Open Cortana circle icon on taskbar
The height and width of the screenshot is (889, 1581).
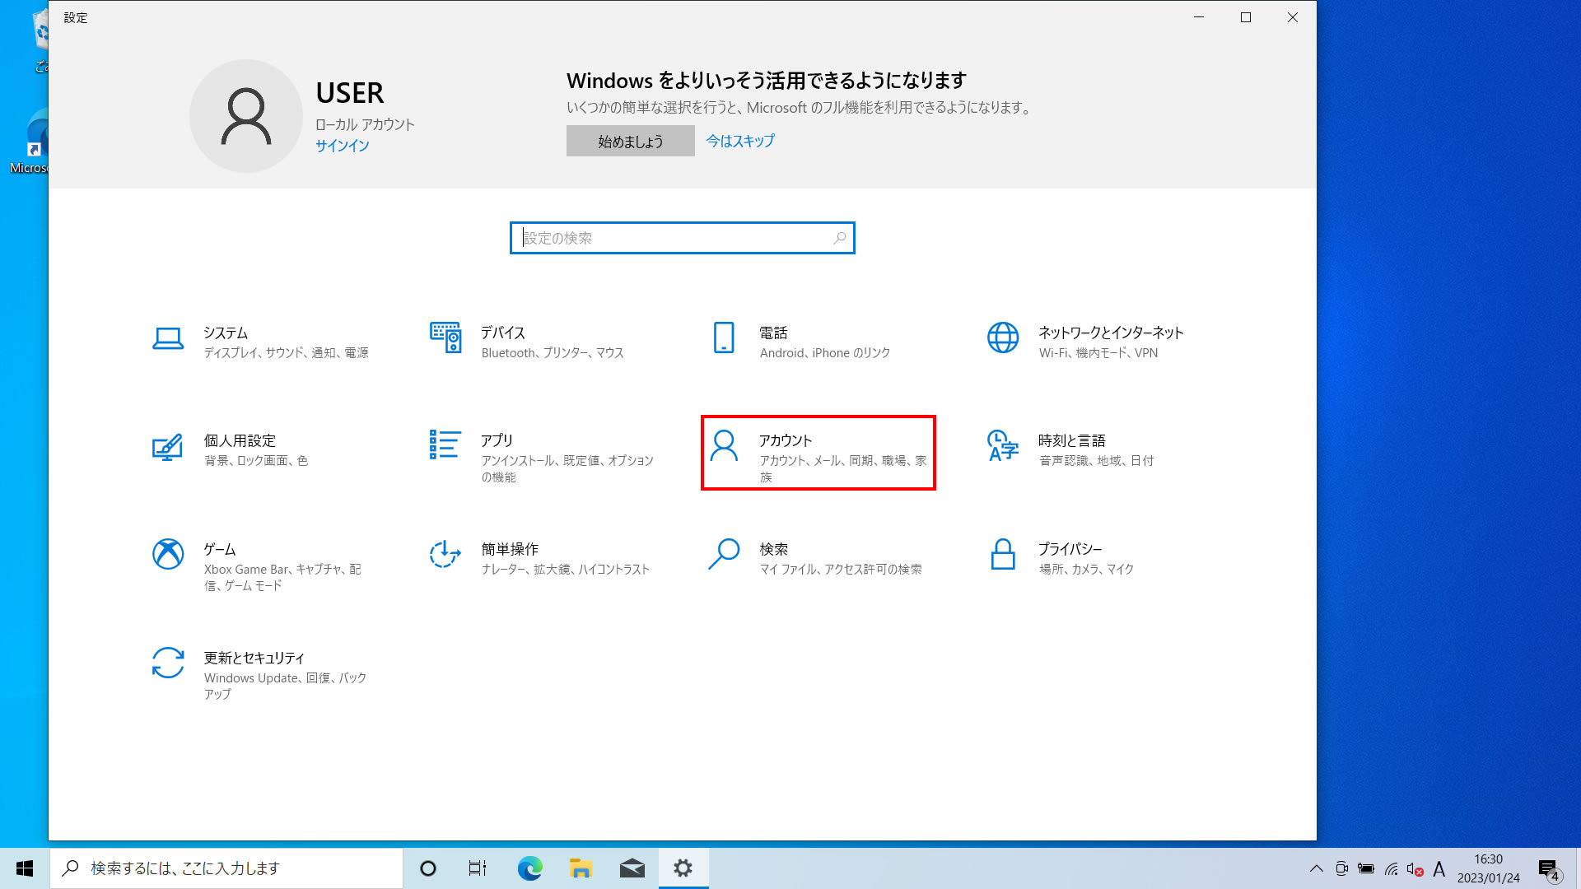[427, 868]
